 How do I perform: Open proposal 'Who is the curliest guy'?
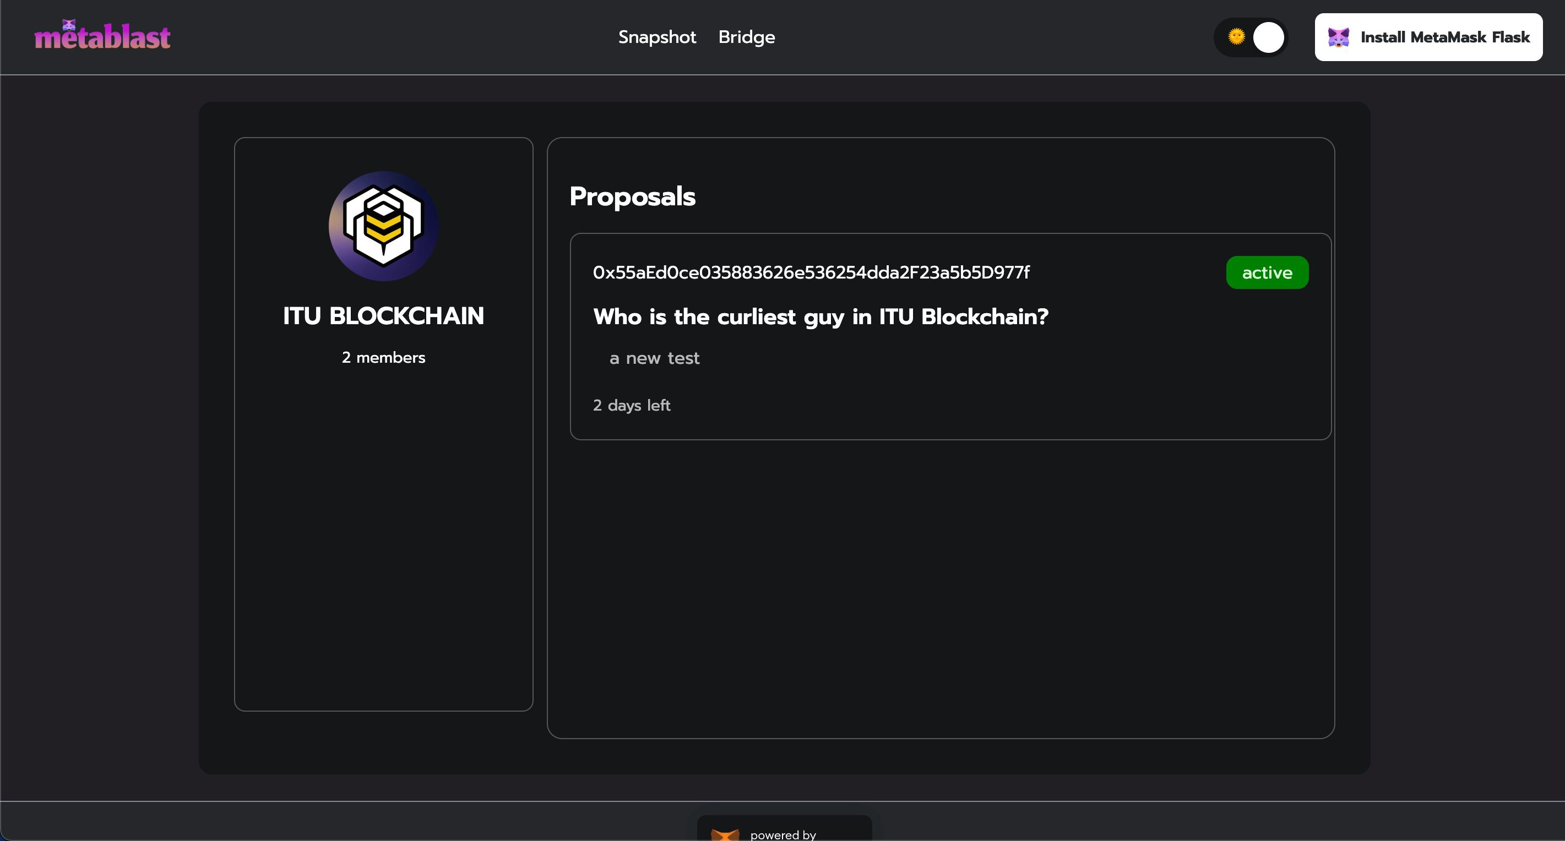coord(821,317)
